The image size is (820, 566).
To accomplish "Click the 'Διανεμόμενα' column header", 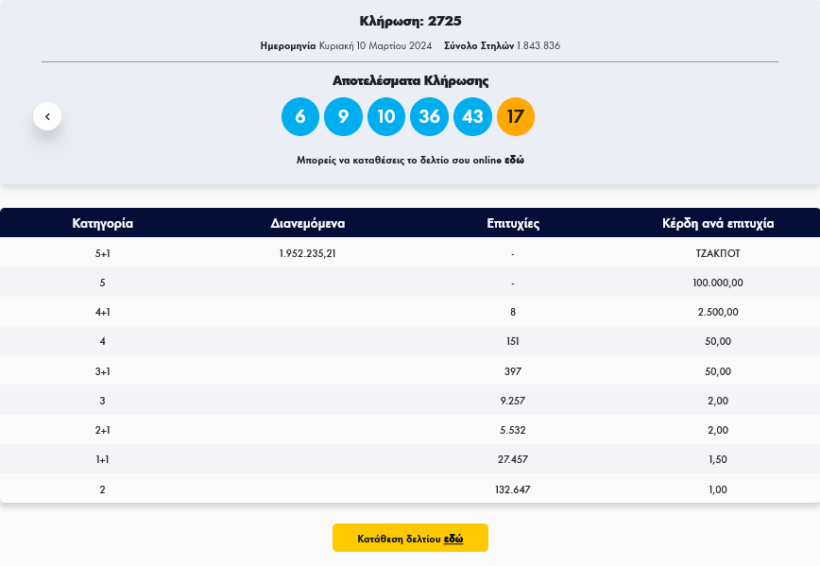I will 308,224.
